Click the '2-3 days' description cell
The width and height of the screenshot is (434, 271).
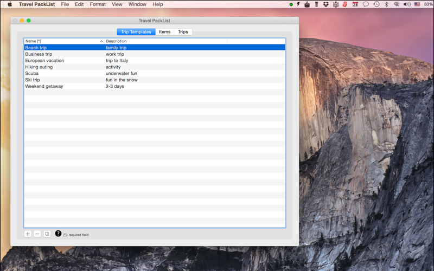coord(115,86)
